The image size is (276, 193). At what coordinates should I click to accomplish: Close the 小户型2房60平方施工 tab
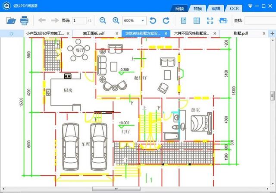(x=68, y=33)
